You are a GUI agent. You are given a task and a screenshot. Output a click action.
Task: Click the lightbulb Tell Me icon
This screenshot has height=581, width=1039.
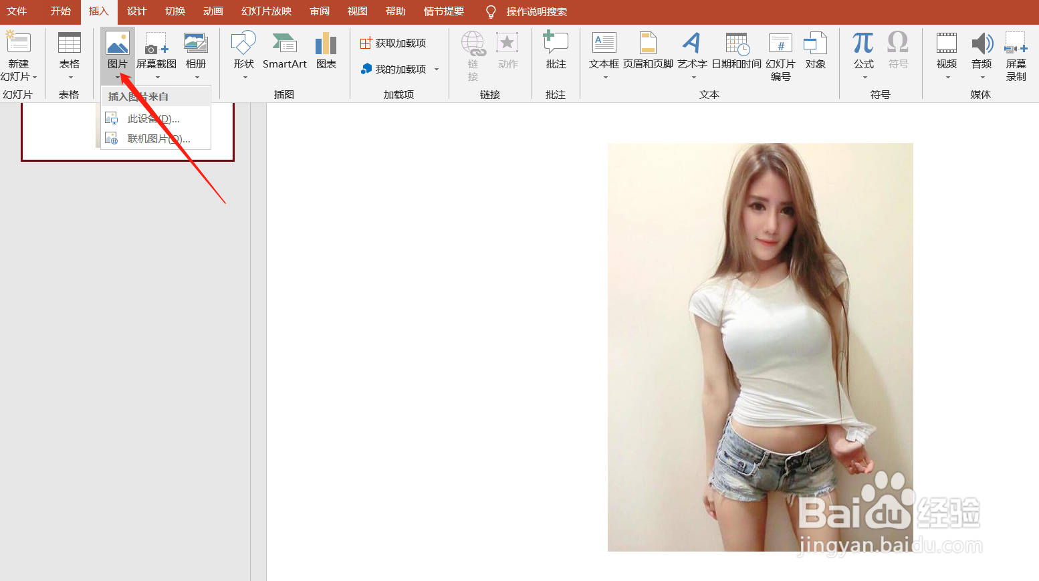pos(491,12)
